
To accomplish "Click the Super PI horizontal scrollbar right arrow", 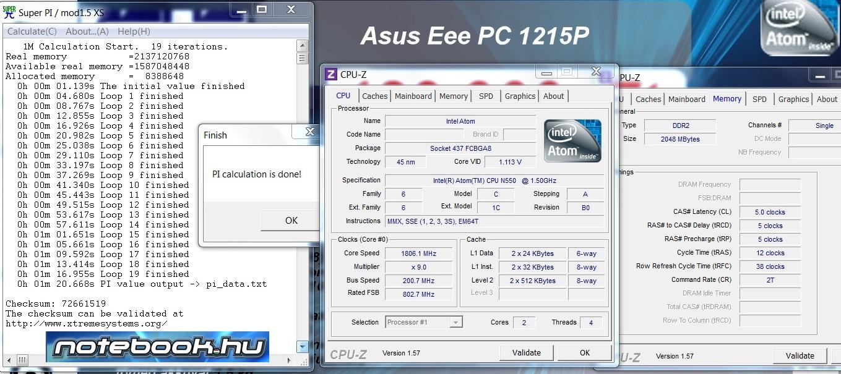I will click(x=288, y=359).
